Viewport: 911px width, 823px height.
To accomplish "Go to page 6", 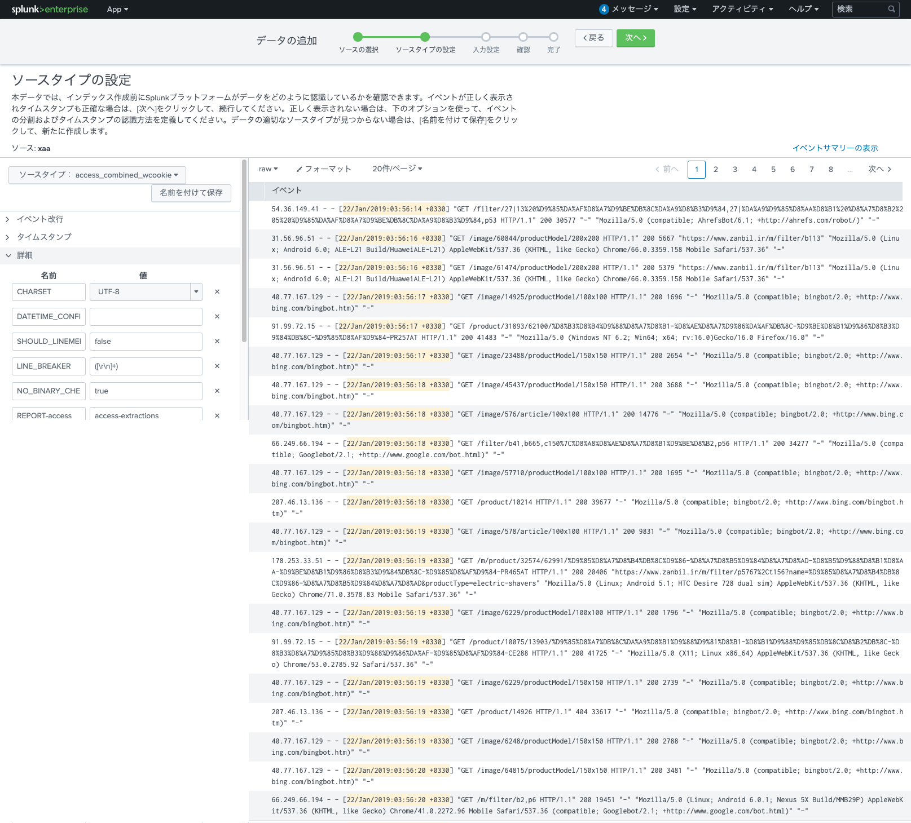I will pos(793,170).
